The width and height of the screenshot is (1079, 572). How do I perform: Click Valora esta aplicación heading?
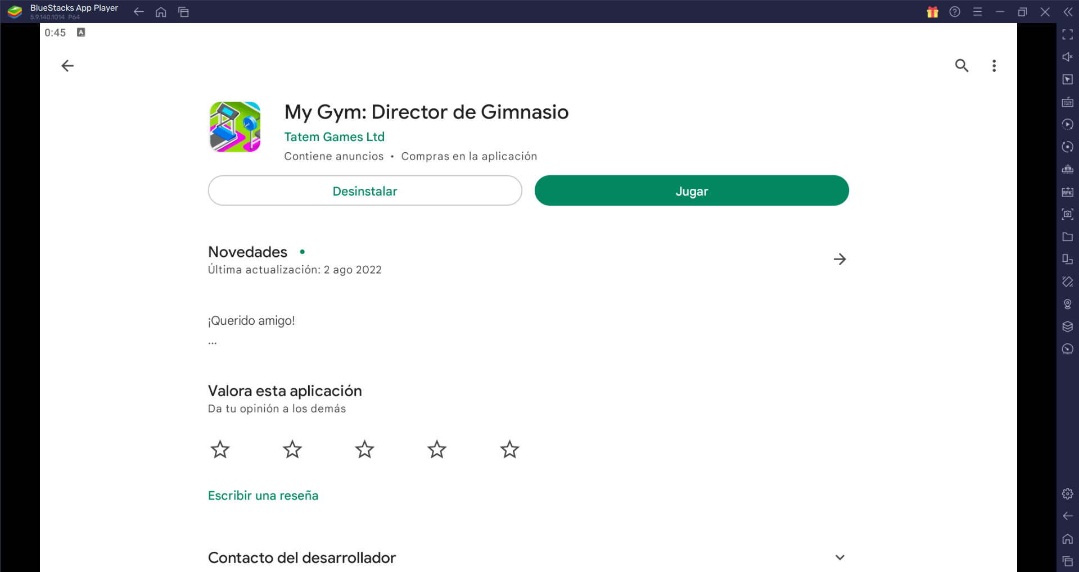[285, 391]
